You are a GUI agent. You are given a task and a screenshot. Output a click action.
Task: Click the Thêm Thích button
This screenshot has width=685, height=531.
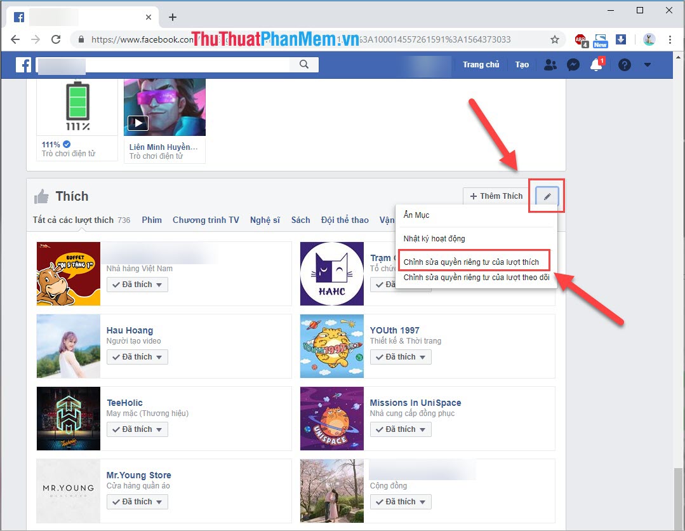(x=495, y=196)
